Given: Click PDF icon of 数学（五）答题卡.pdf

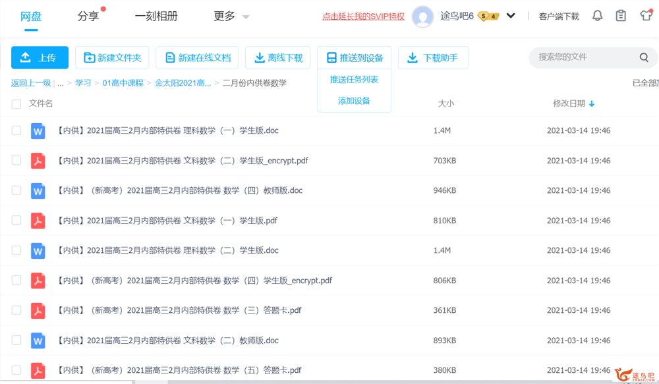Looking at the screenshot, I should coord(38,371).
